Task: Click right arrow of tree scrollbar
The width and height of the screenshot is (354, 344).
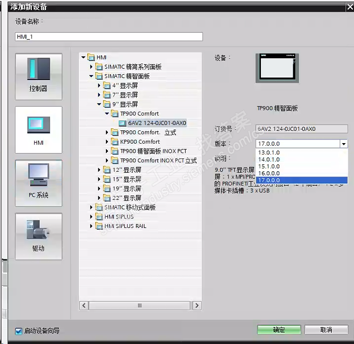Action: point(197,305)
